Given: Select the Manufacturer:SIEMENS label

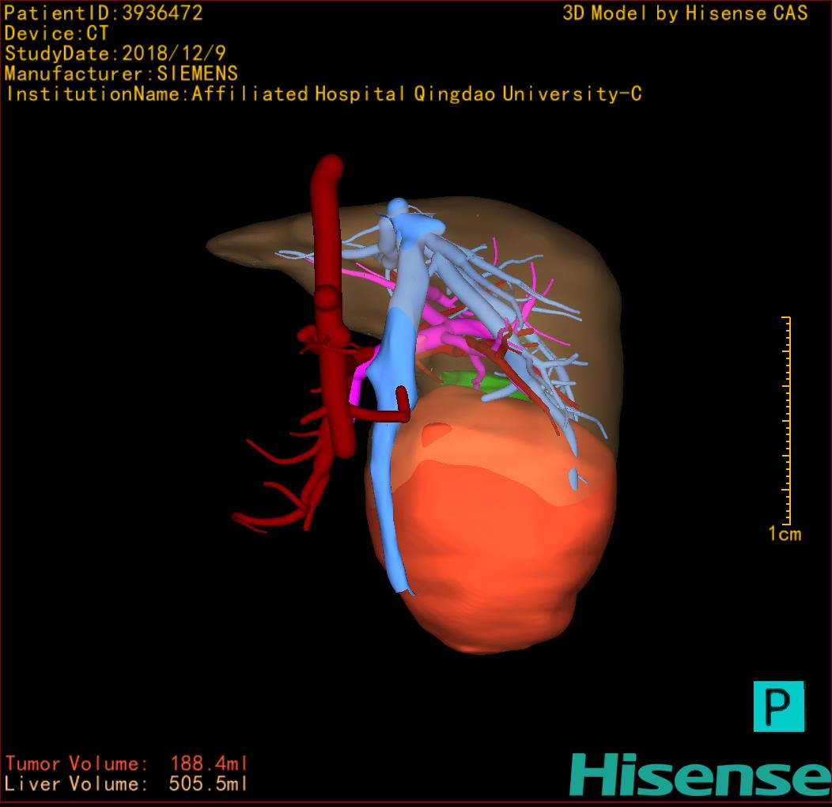Looking at the screenshot, I should coord(121,74).
